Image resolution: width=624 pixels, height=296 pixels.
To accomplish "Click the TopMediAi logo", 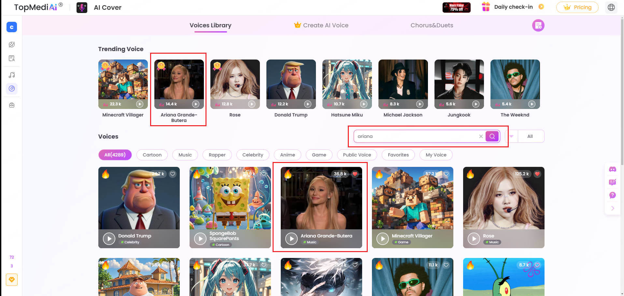I will (x=38, y=7).
